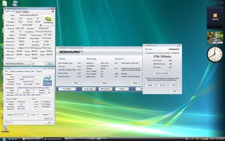
Task: Click the GPU name field showing GeForce 9600 GSO
Action: pos(29,15)
